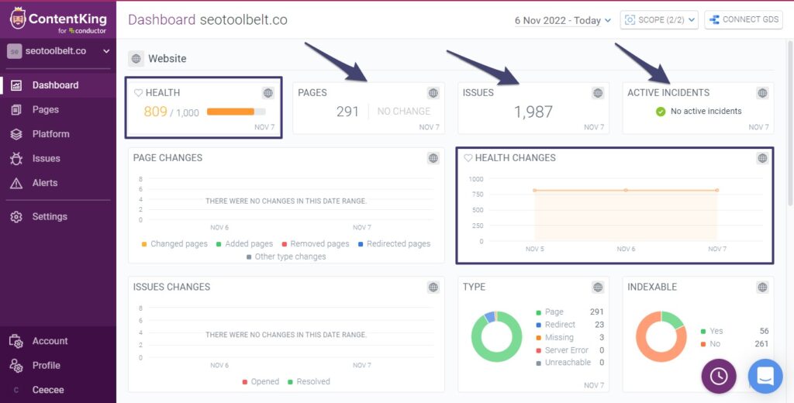Click the globe icon on PAGE CHANGES card
Image resolution: width=794 pixels, height=403 pixels.
click(x=433, y=158)
